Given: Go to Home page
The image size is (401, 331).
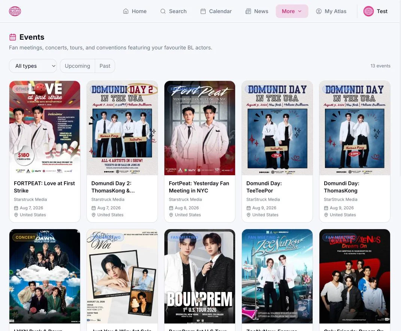Looking at the screenshot, I should (135, 11).
